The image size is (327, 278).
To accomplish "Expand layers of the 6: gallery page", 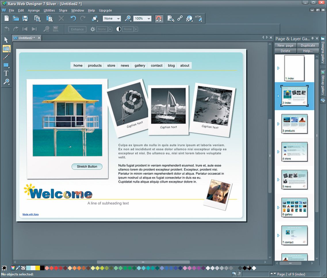I will 278,208.
